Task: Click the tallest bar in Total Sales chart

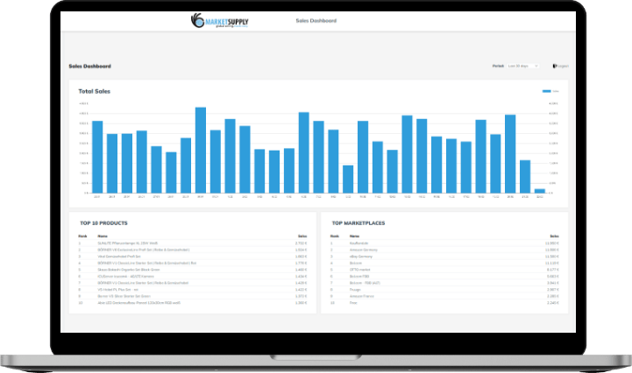Action: point(201,150)
